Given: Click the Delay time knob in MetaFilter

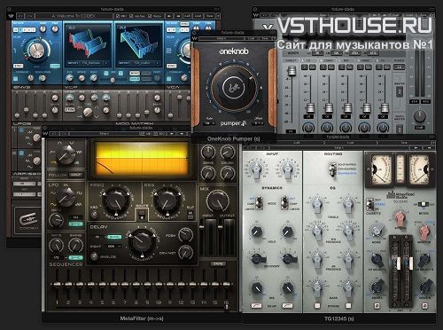Looking at the screenshot, I should click(142, 243).
